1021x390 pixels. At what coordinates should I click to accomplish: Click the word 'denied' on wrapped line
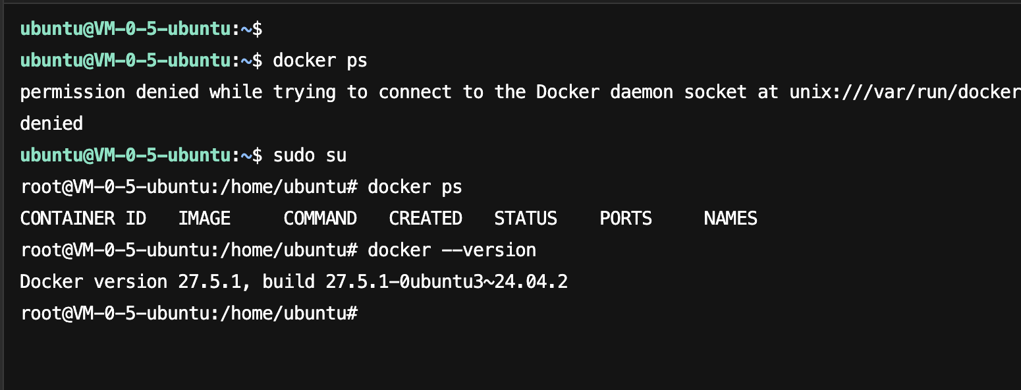click(x=51, y=123)
